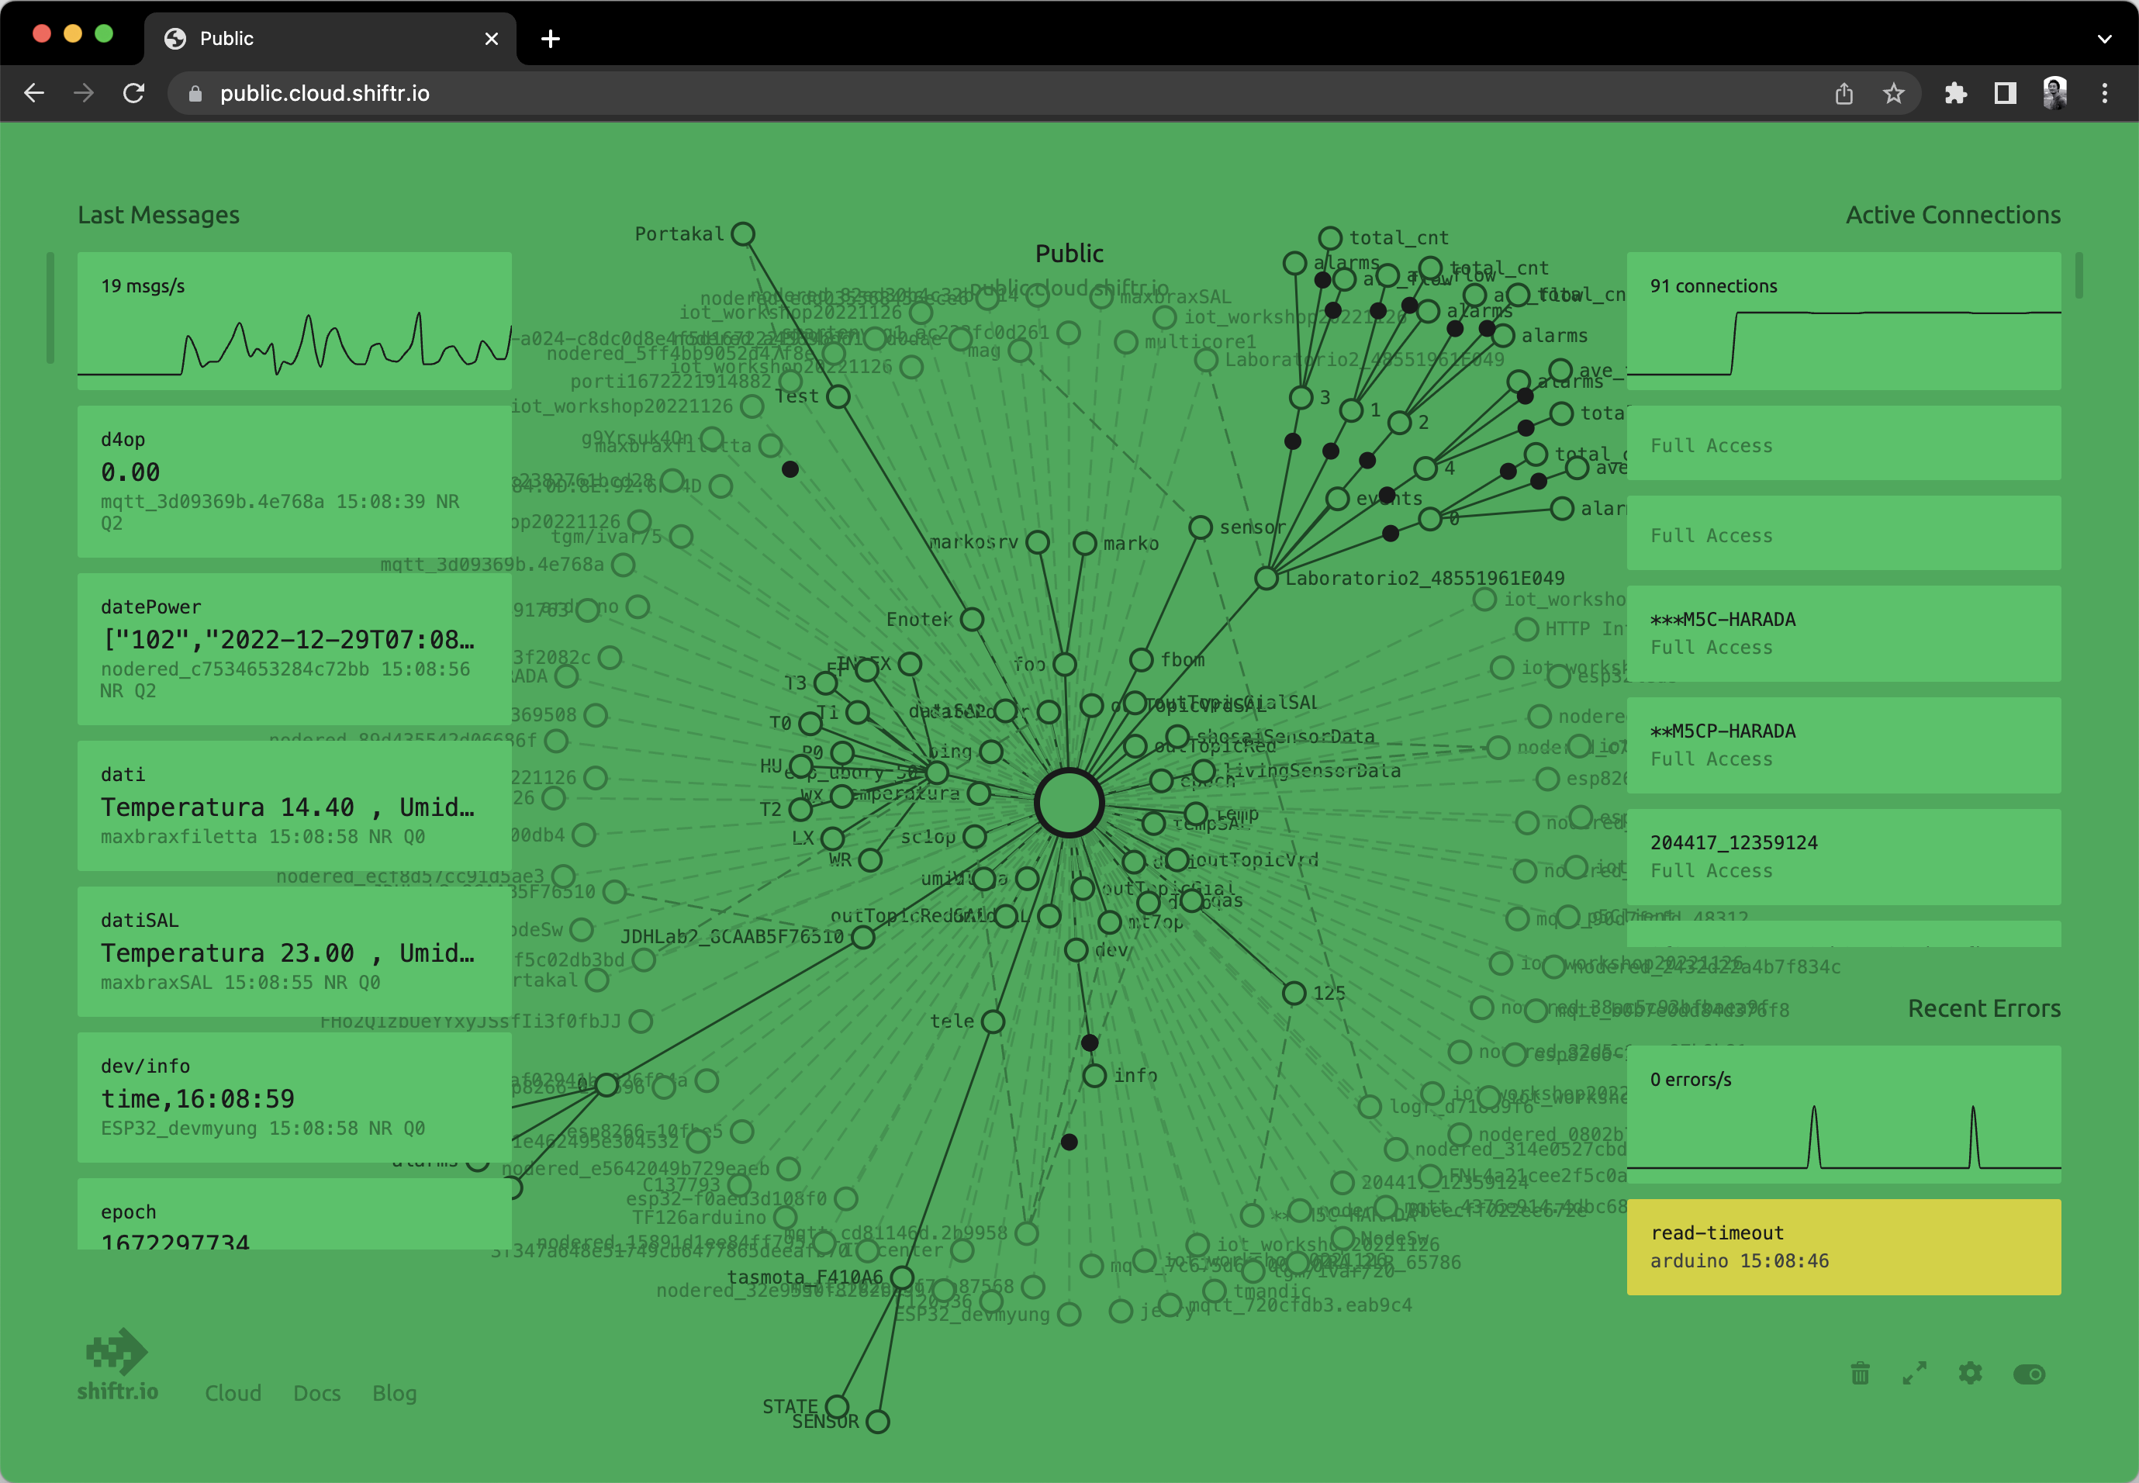Click the JDHLab2_3CAAB5F76510 node circle
The height and width of the screenshot is (1483, 2139).
pos(863,937)
